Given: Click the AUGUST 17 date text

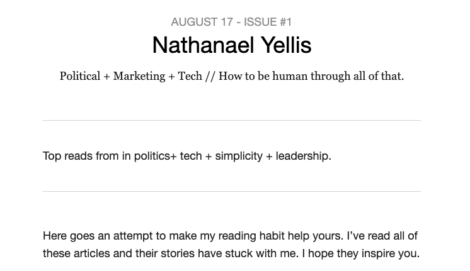Looking at the screenshot, I should click(202, 22).
